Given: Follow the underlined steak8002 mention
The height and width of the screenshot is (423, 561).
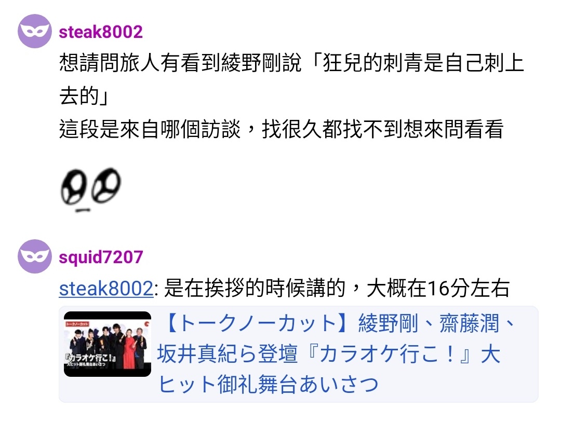Looking at the screenshot, I should tap(106, 289).
